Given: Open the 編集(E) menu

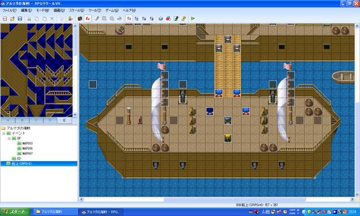Looking at the screenshot, I should (26, 10).
